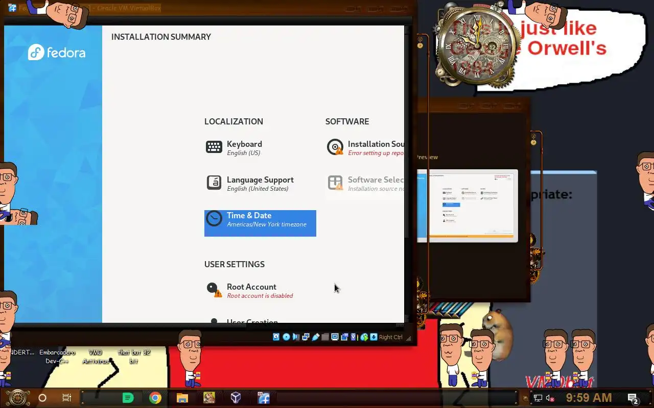This screenshot has height=408, width=654.
Task: Switch to VirtualBox Manager cube icon on the taskbar
Action: click(x=236, y=398)
